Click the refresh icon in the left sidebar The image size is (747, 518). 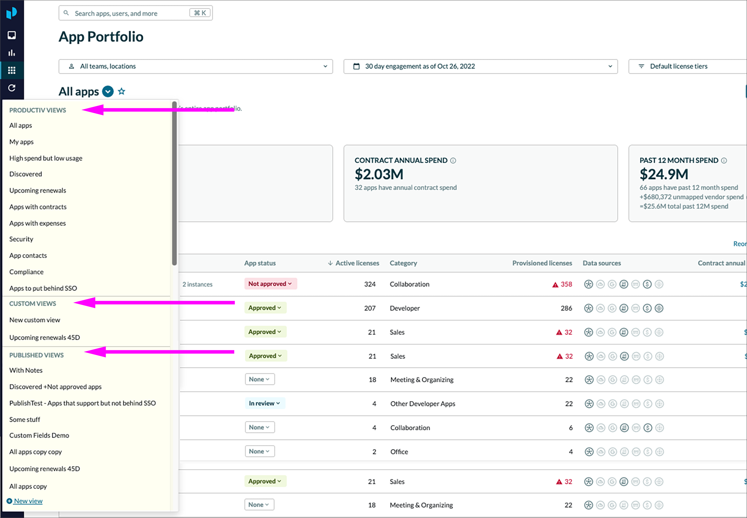[12, 88]
